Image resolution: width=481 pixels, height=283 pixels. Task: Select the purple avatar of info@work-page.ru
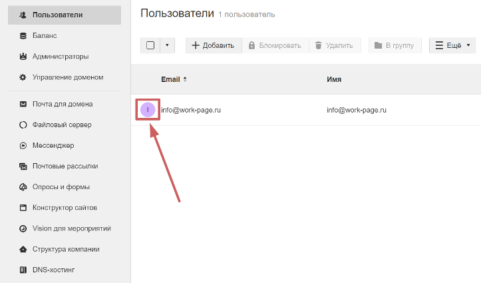[148, 110]
